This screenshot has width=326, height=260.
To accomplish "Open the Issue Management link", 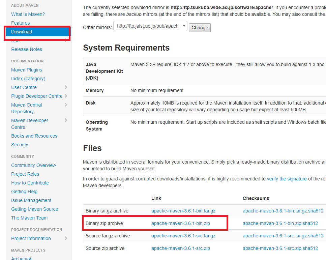I will pyautogui.click(x=31, y=200).
